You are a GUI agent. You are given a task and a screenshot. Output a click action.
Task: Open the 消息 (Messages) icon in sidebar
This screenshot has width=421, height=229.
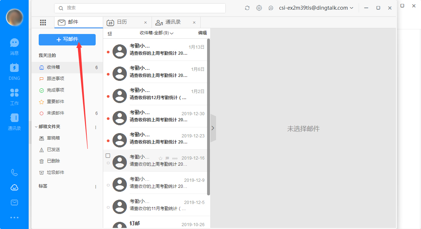coord(14,43)
